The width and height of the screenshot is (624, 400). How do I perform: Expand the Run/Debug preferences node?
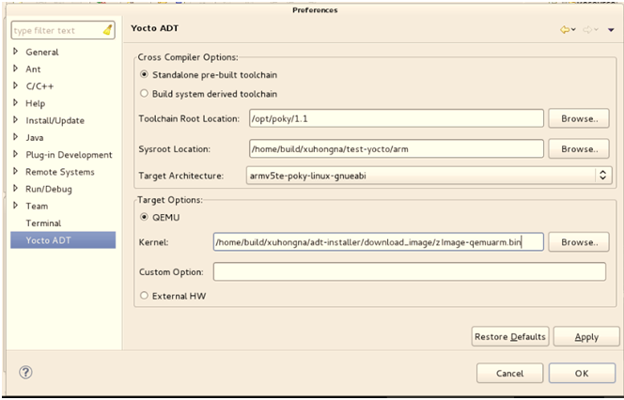(16, 189)
